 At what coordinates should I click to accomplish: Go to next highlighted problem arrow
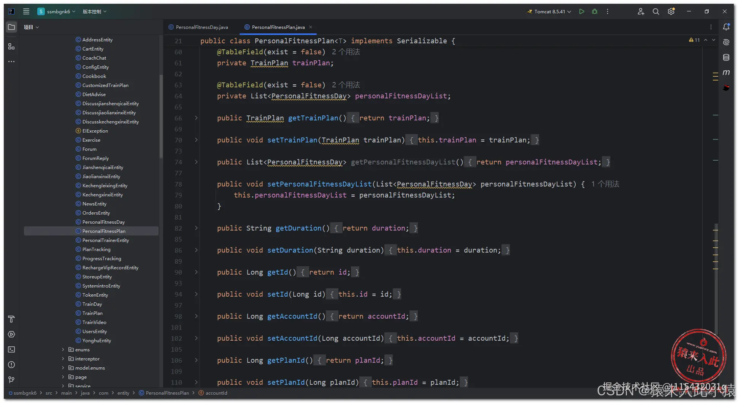click(714, 40)
